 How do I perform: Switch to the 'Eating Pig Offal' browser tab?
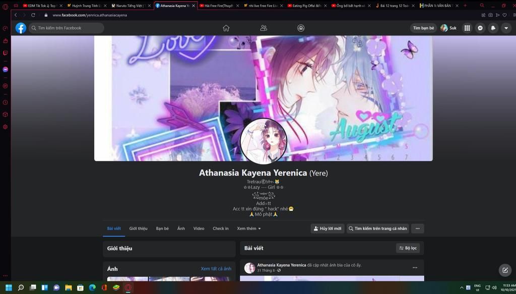click(307, 6)
